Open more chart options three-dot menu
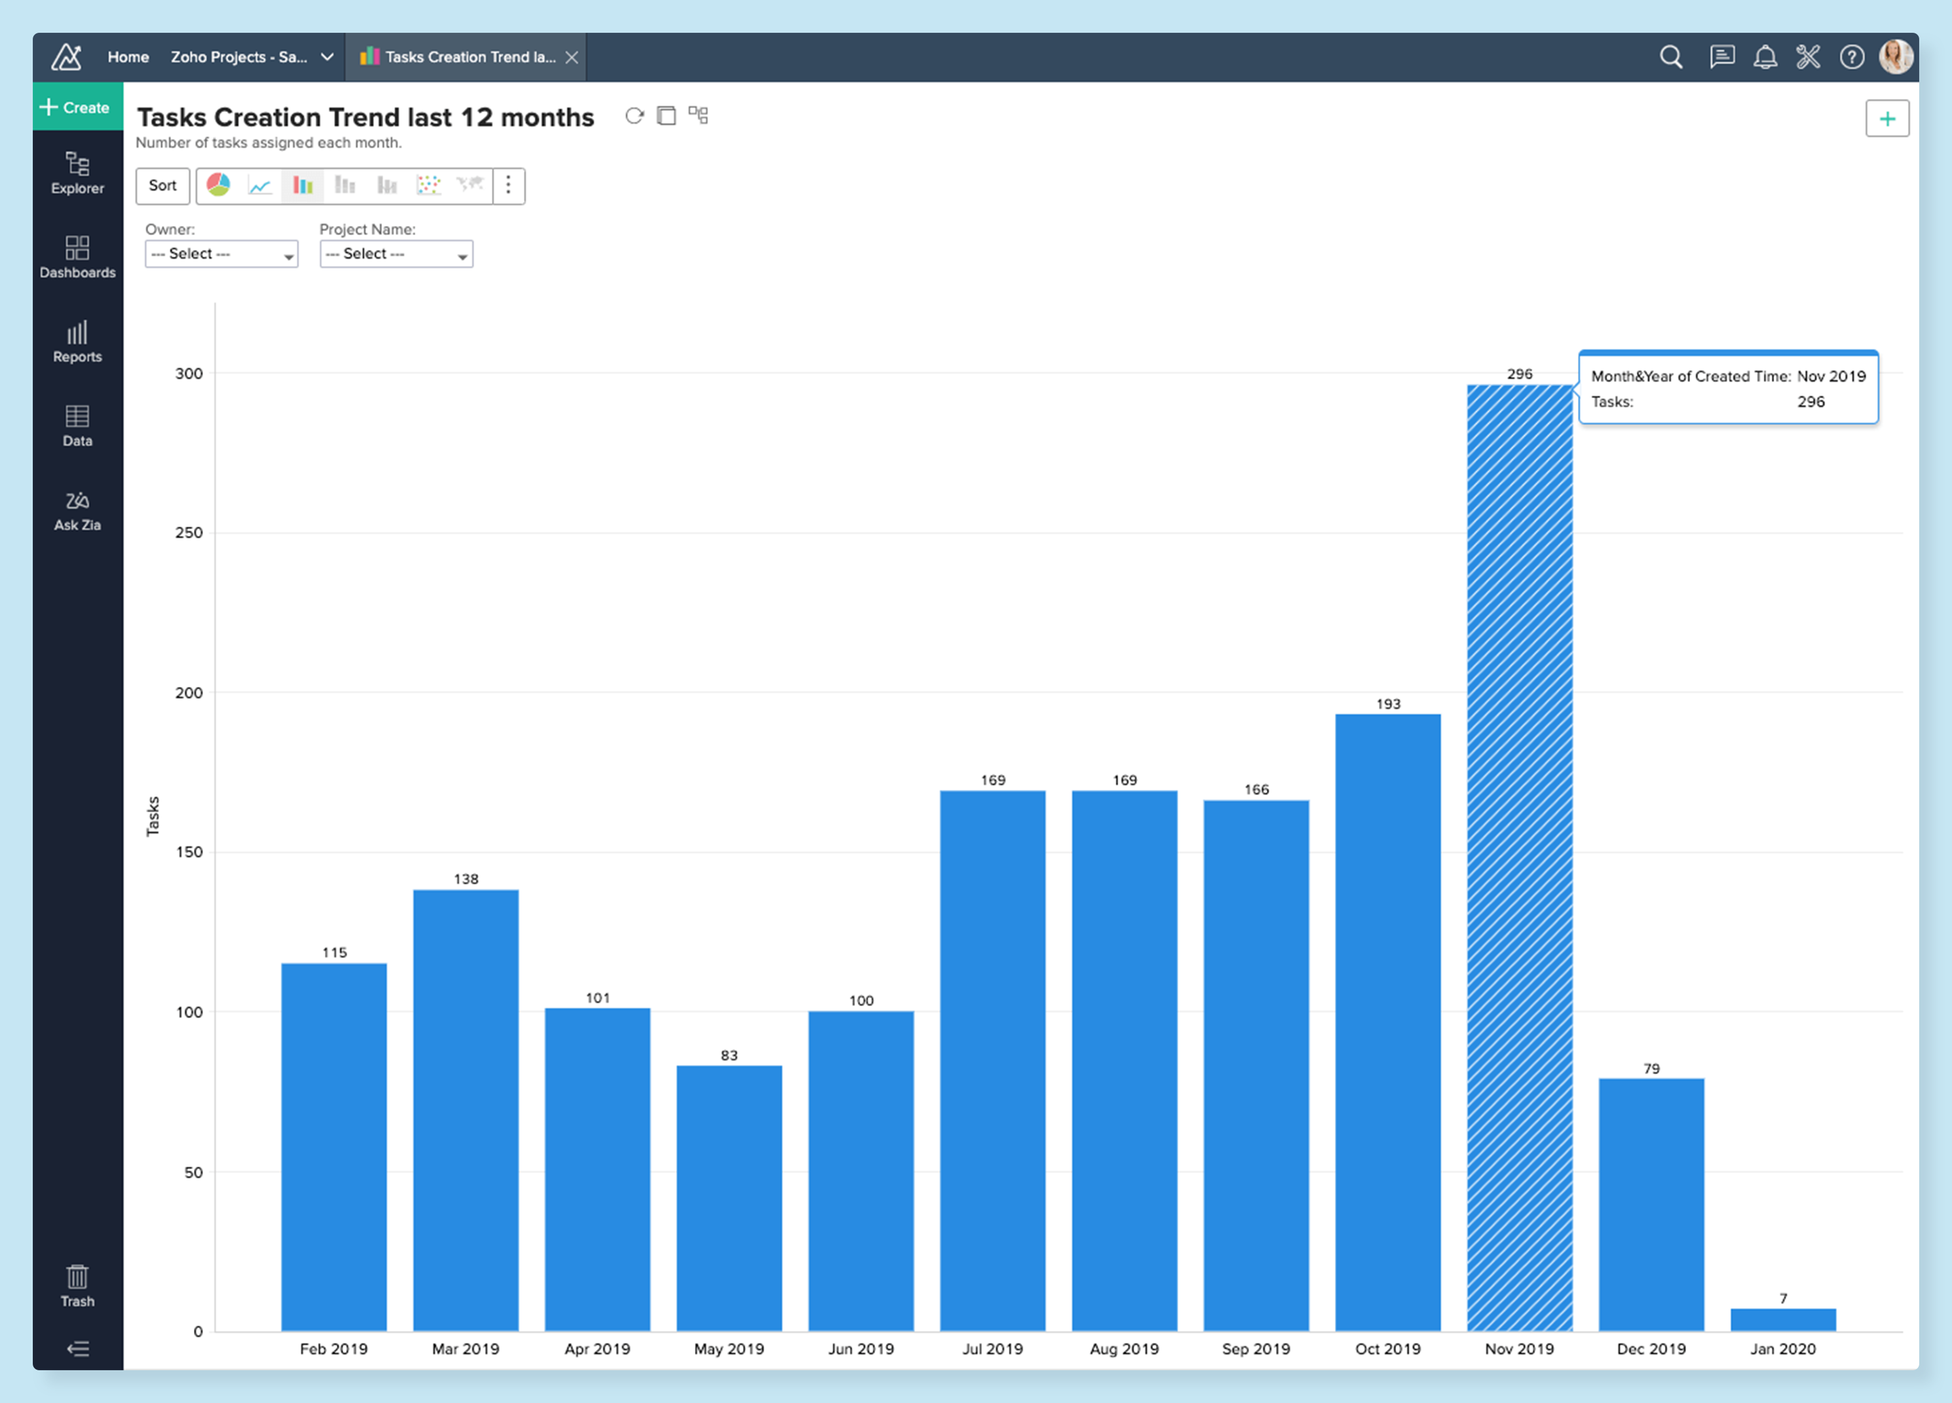 pos(509,185)
